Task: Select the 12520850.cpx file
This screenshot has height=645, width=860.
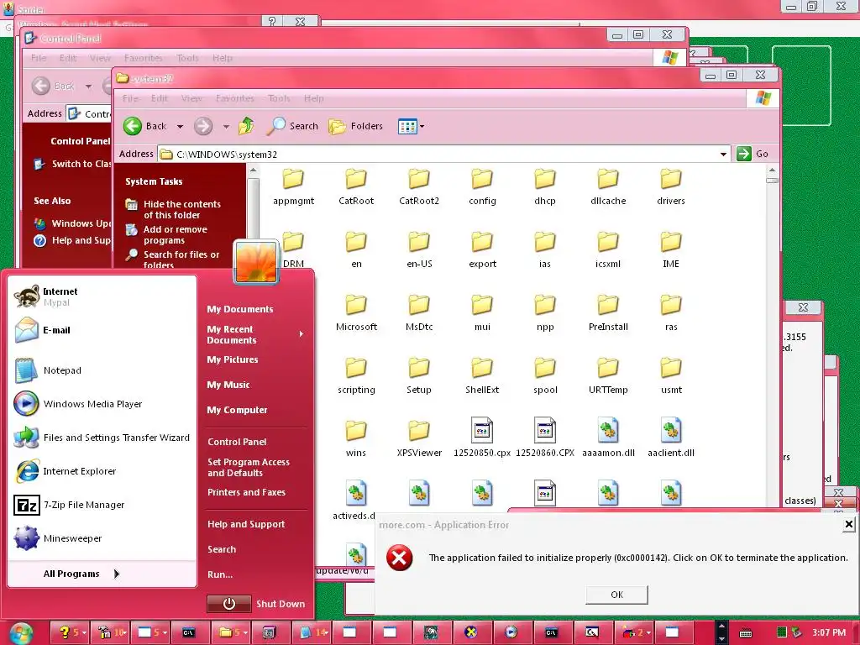Action: coord(482,438)
